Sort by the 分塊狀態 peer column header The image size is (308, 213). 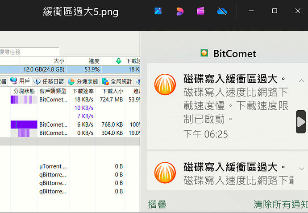tap(24, 91)
